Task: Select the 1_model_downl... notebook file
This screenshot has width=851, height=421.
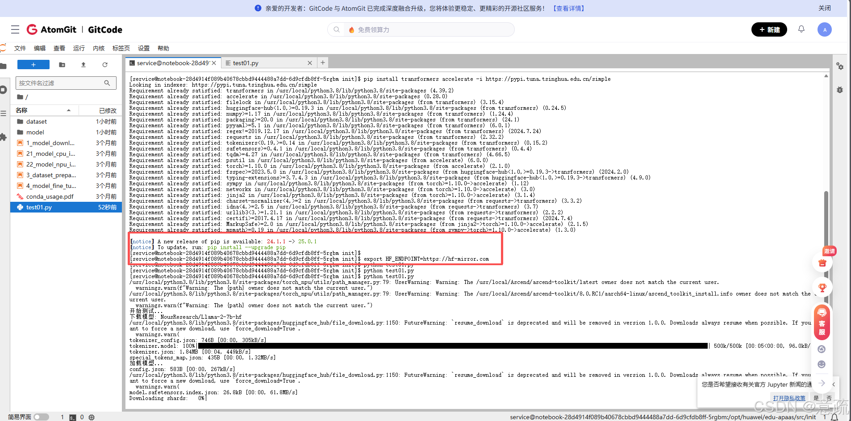Action: pyautogui.click(x=66, y=143)
